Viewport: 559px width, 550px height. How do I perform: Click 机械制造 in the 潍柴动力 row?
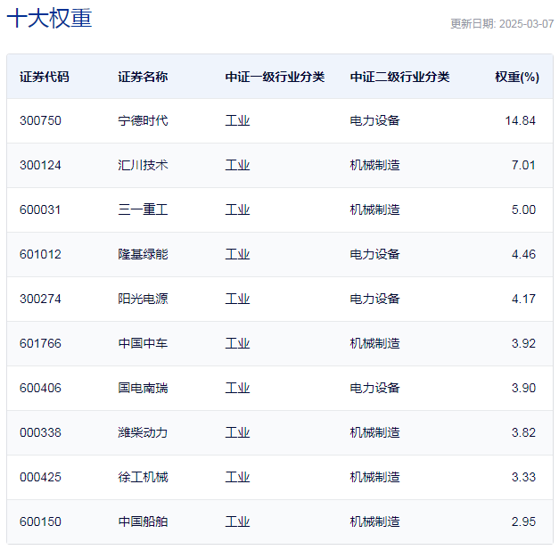(374, 432)
